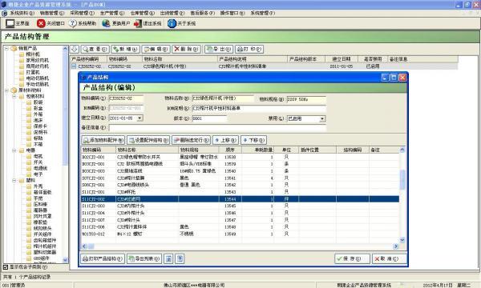Image resolution: width=481 pixels, height=288 pixels.
Task: Click 下移 move down arrow button
Action: (x=253, y=140)
